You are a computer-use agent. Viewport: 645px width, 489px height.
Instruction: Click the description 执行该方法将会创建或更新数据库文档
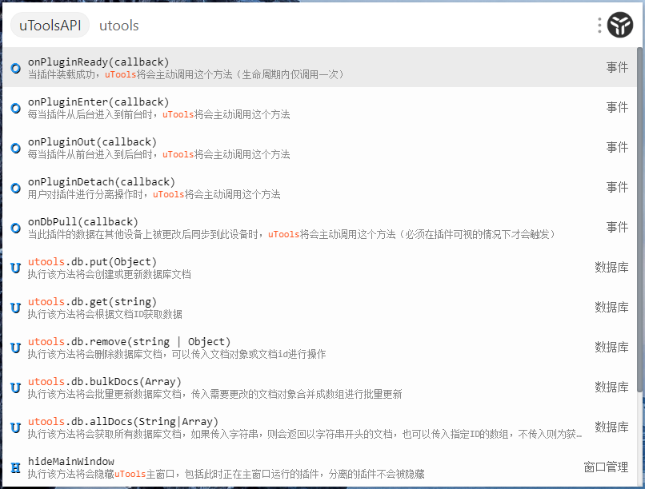pos(110,274)
